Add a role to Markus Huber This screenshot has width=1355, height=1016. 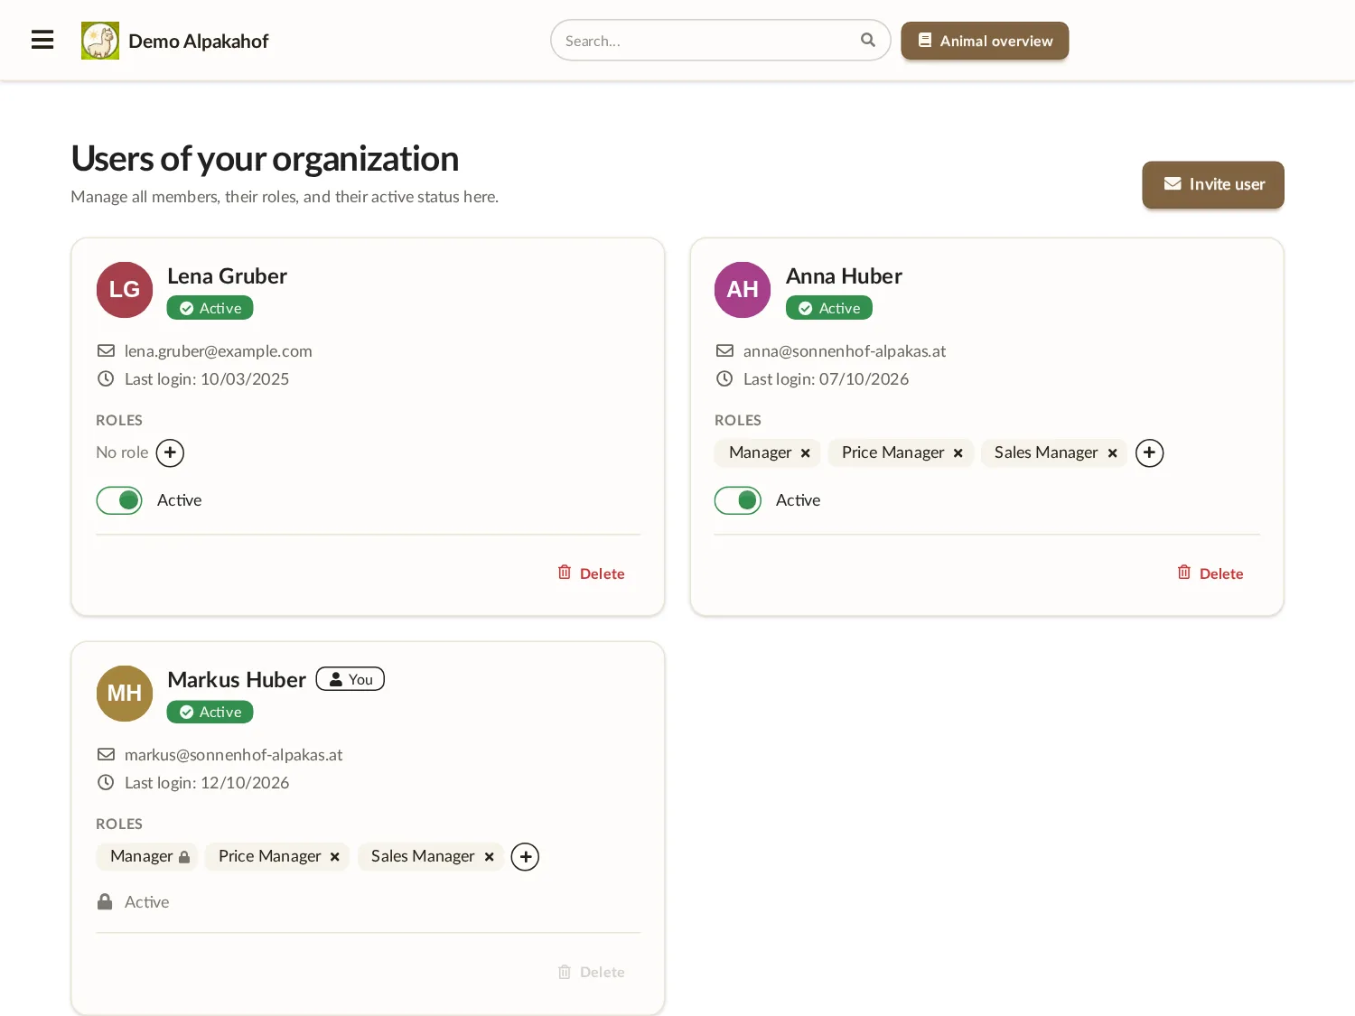point(525,856)
